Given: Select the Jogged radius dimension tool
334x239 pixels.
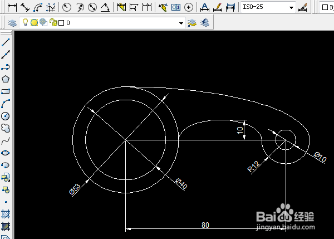Looking at the screenshot, I should tap(80, 7).
